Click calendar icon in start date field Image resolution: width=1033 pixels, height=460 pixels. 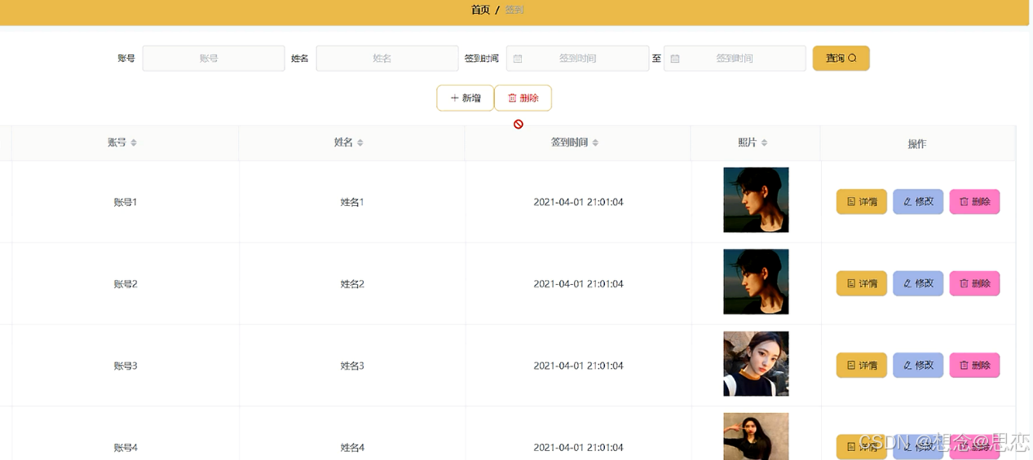[518, 59]
